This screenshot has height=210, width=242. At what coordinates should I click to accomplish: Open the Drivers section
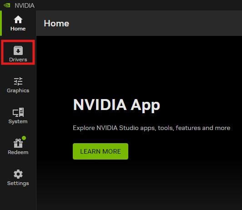(x=18, y=54)
